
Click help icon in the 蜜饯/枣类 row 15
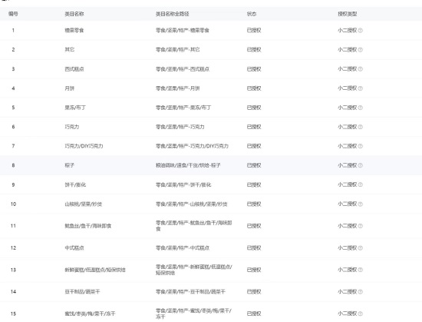tap(361, 314)
